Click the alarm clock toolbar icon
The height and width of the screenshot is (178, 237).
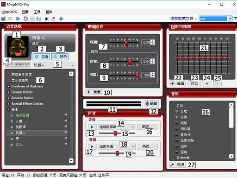[26, 19]
